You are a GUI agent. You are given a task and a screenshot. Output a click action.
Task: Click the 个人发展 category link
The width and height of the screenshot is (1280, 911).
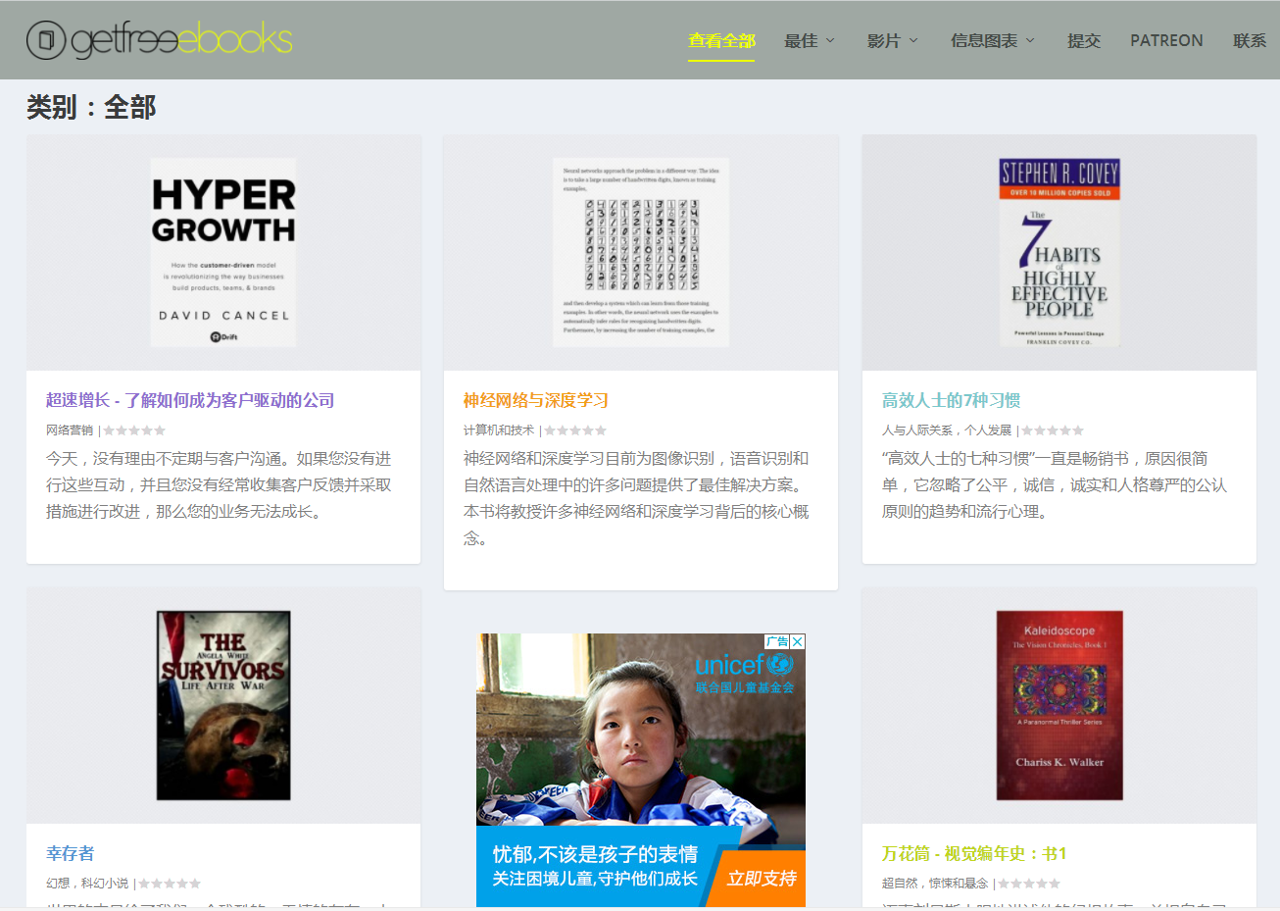coord(988,430)
